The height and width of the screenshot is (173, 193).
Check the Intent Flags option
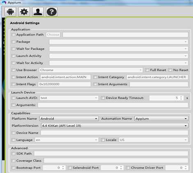pyautogui.click(x=13, y=84)
